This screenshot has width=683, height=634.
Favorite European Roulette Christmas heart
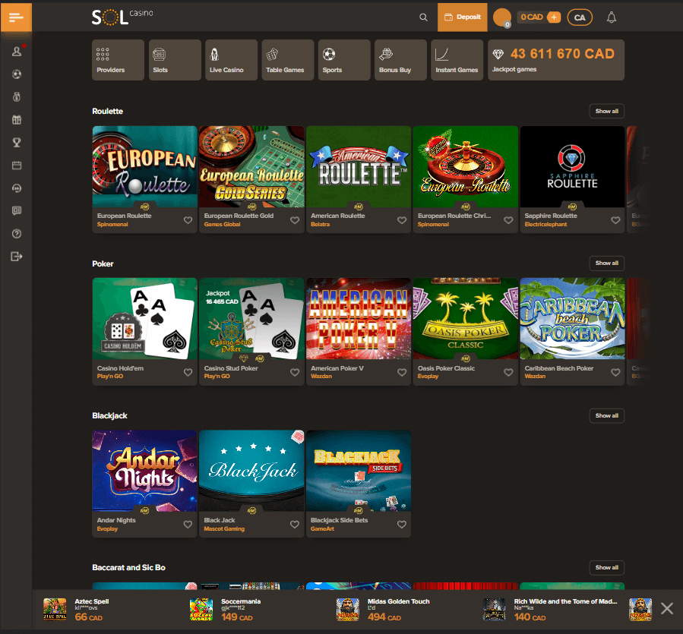click(x=508, y=220)
